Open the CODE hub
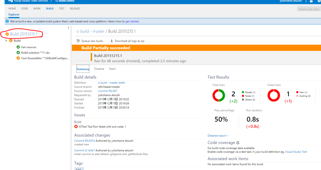Viewport: 321px width, 170px height. (24, 8)
